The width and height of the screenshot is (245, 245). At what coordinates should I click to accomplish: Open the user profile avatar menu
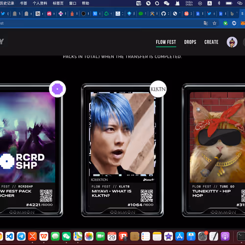pos(232,42)
